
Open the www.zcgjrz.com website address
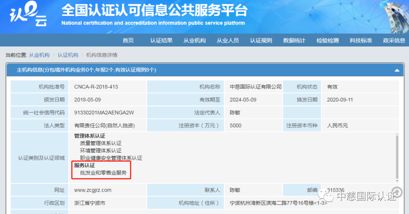coord(93,190)
